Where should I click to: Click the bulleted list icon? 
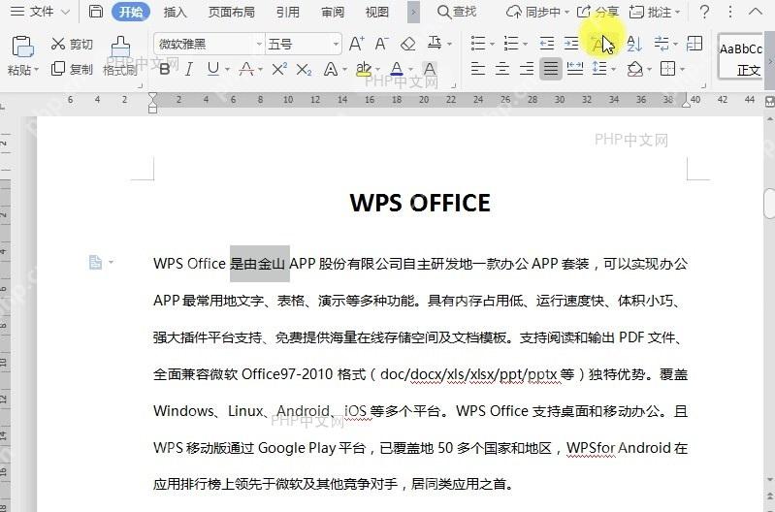[478, 44]
